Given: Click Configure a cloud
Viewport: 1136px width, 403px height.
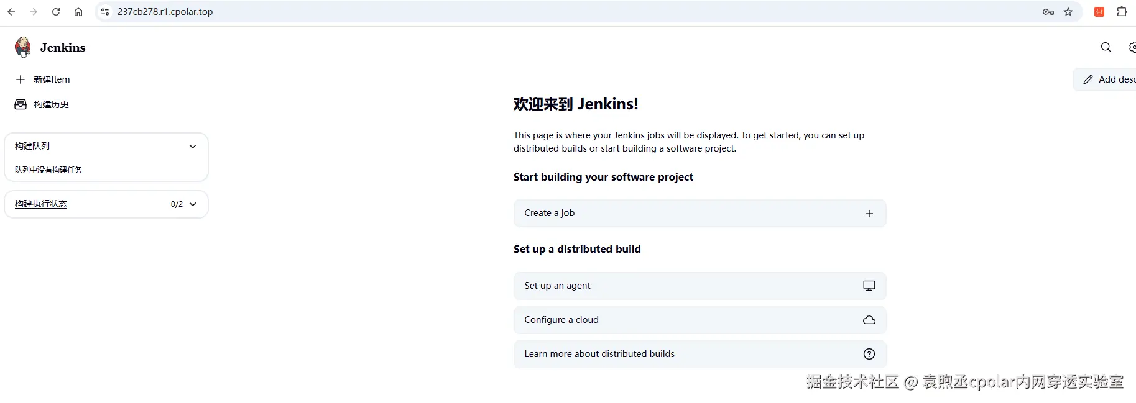Looking at the screenshot, I should pyautogui.click(x=700, y=320).
